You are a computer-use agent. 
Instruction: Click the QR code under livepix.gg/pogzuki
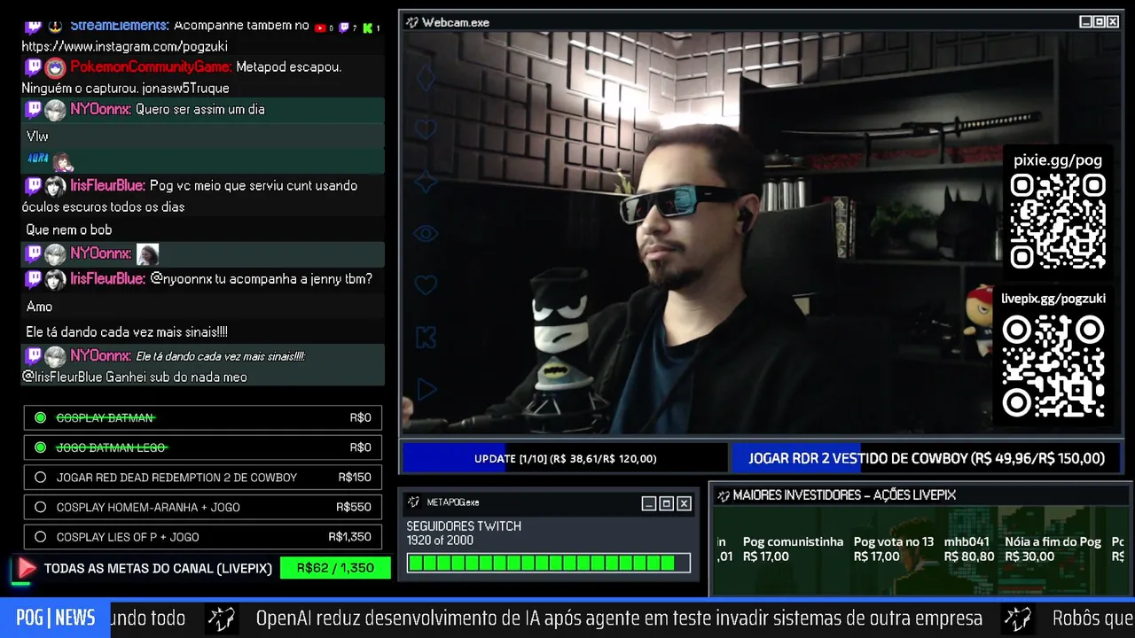coord(1053,366)
